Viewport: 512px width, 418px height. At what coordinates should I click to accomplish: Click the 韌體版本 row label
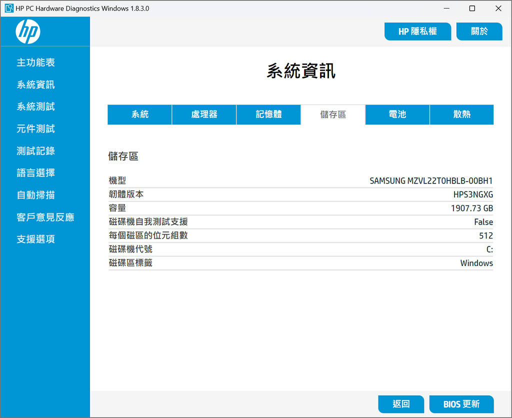click(126, 194)
